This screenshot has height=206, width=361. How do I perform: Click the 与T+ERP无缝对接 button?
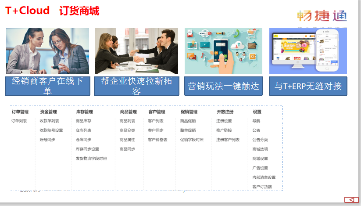pos(308,86)
